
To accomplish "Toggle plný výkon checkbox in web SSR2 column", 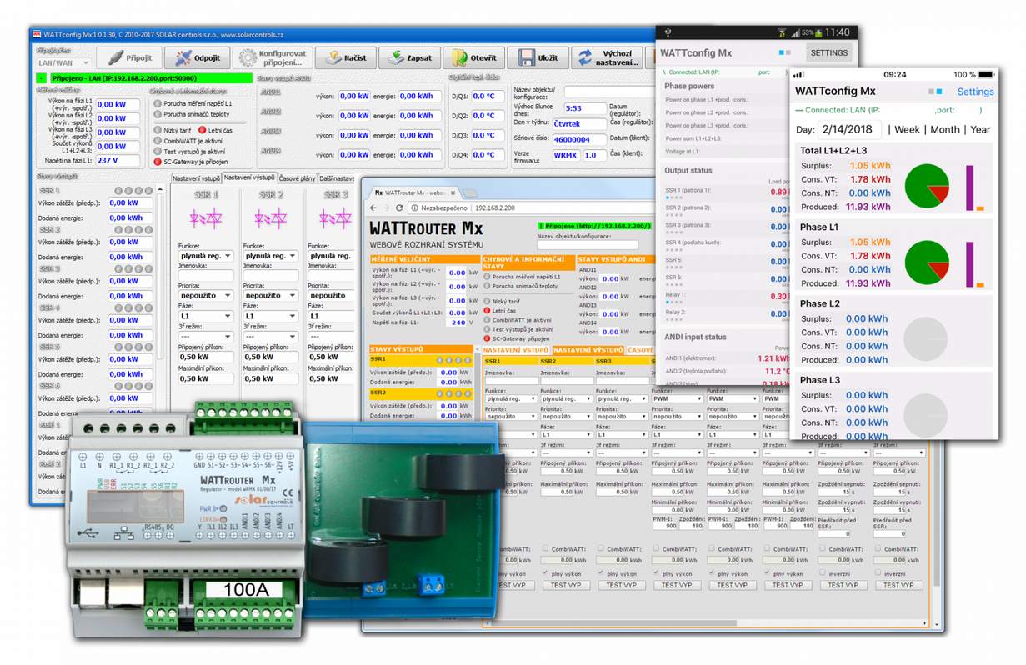I will pos(544,572).
